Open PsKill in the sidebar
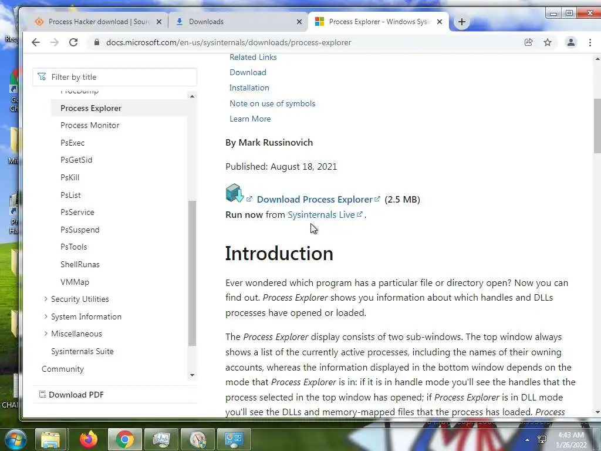This screenshot has height=451, width=601. point(70,177)
